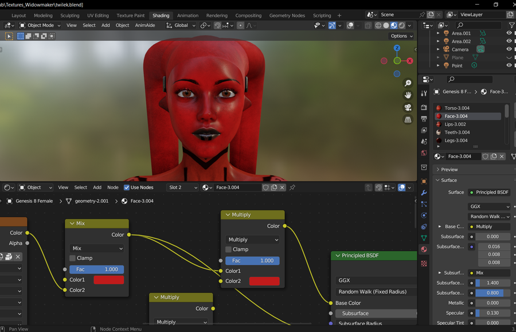Open the Object Data properties tab
516x332 pixels.
click(x=424, y=238)
